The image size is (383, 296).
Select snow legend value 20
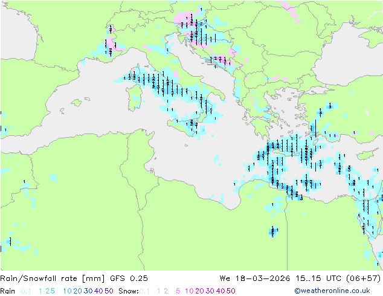(199, 291)
